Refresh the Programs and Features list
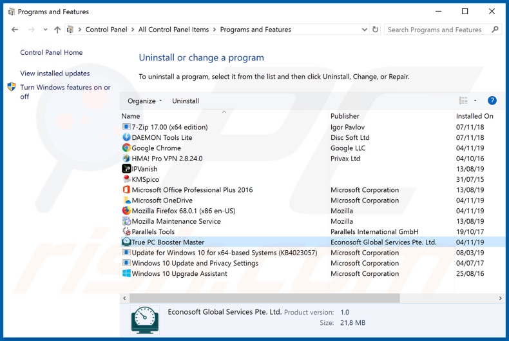Screen dimensions: 509x341 click(375, 30)
